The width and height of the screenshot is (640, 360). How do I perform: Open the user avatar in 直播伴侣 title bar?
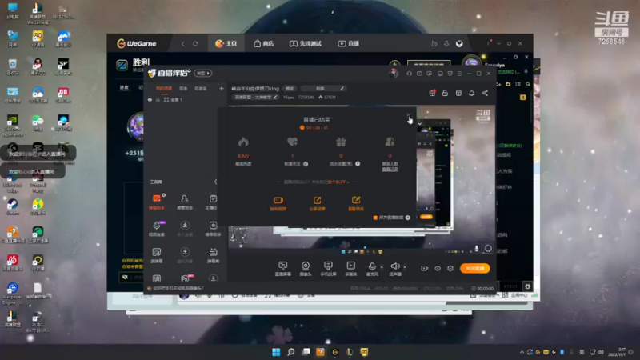coord(394,73)
